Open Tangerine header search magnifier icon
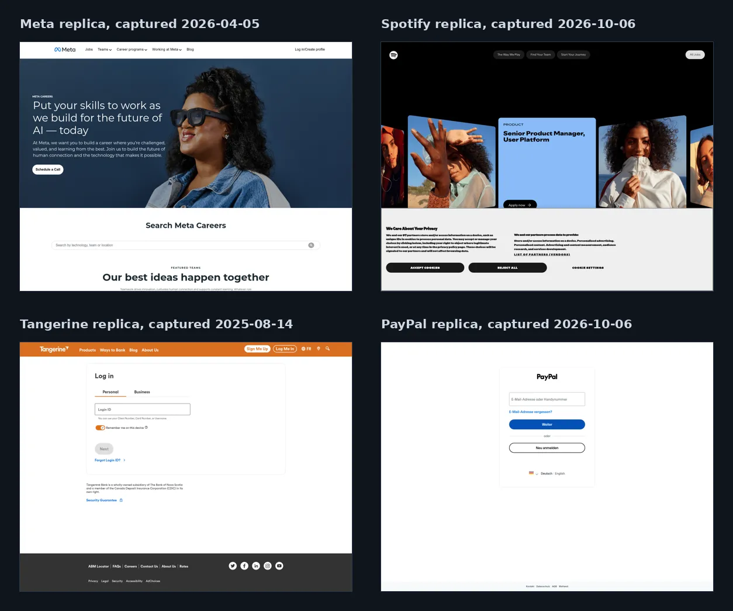Image resolution: width=733 pixels, height=611 pixels. (x=328, y=349)
